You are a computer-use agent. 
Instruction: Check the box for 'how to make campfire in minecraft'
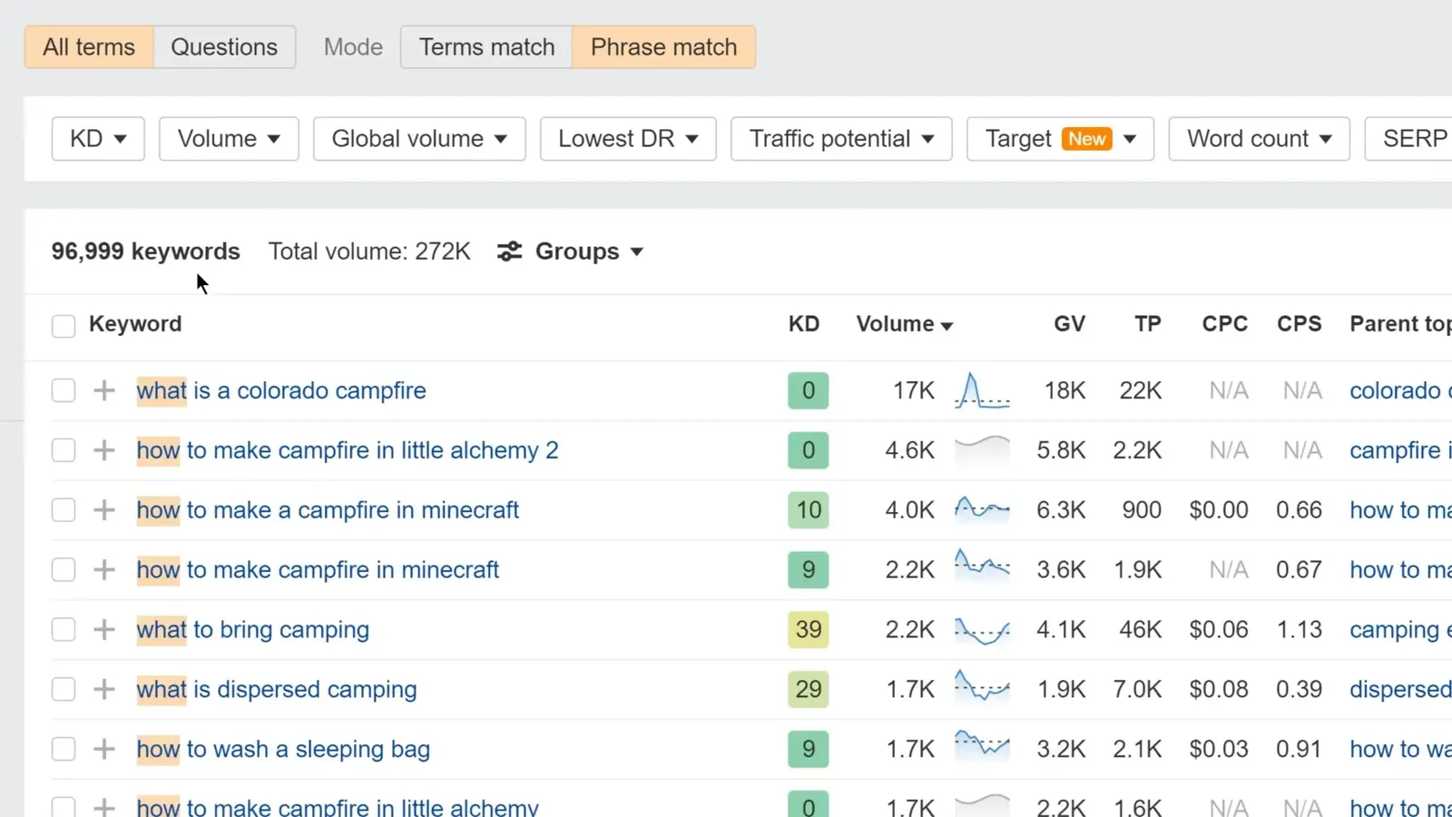64,570
